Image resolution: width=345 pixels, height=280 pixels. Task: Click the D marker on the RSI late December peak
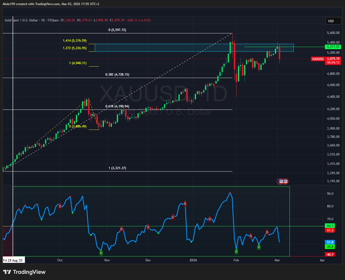tap(185, 204)
